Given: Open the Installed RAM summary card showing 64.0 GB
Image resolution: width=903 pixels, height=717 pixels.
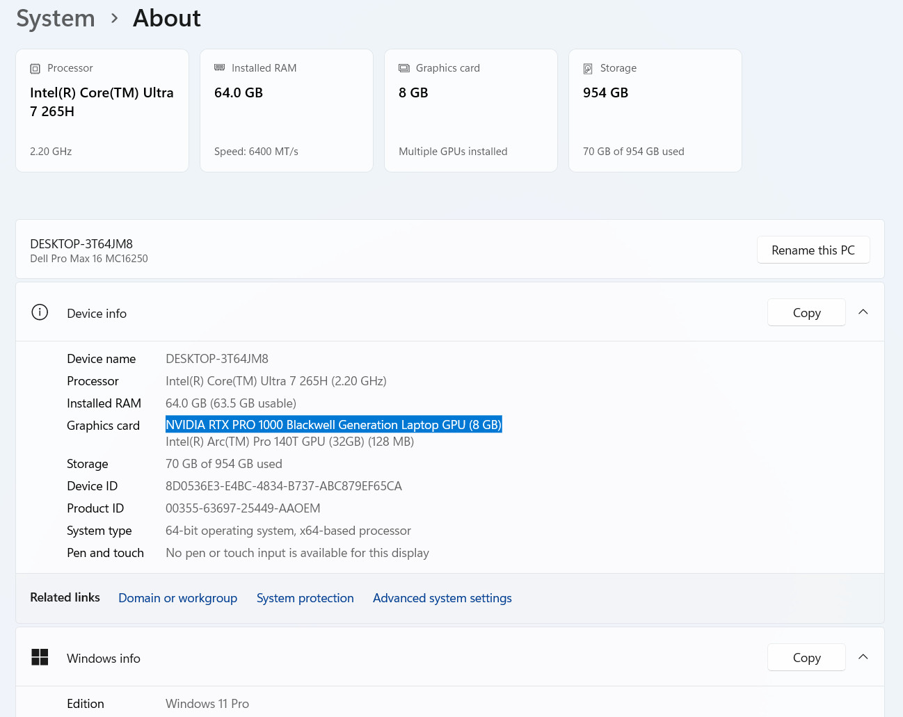Looking at the screenshot, I should click(x=287, y=111).
